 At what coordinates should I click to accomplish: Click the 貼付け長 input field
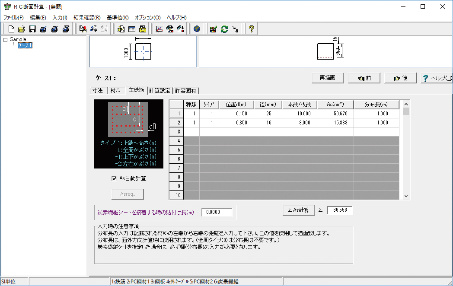[x=217, y=212]
